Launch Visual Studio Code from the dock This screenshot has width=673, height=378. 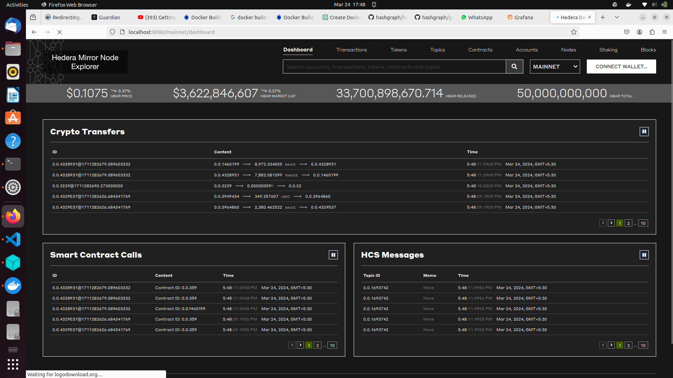[x=13, y=239]
